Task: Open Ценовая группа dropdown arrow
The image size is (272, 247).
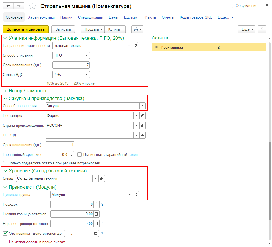Action: (x=130, y=194)
